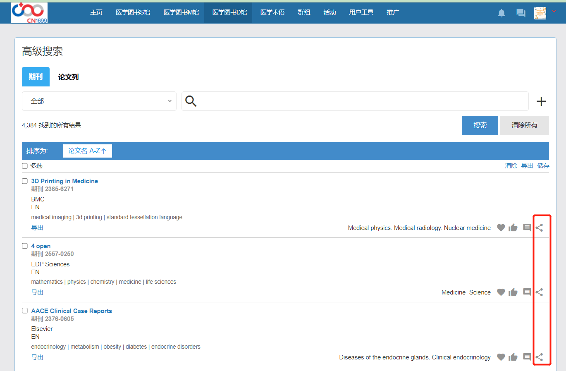
Task: Open comments for 4 open journal
Action: (527, 292)
